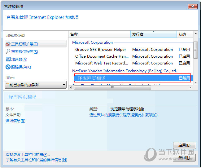Screen dimensions: 201x168
Task: Click the 跟踪保护 blocked icon
Action: point(8,67)
